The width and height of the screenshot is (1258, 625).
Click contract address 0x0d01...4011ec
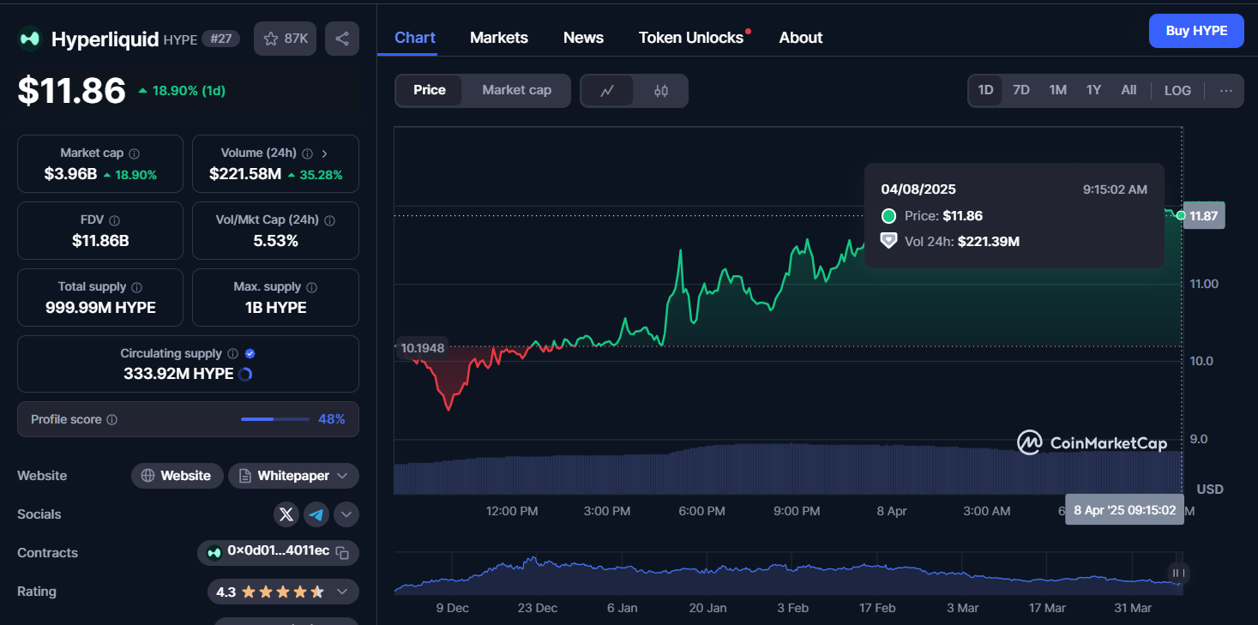(x=278, y=551)
